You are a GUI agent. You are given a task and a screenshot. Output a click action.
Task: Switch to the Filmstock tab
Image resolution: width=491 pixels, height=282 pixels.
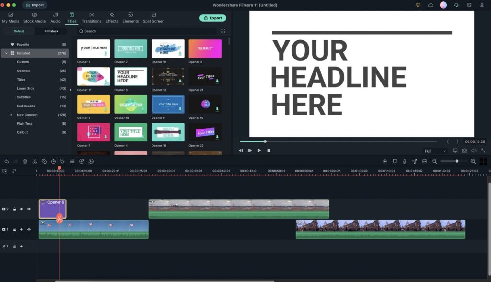pos(50,31)
